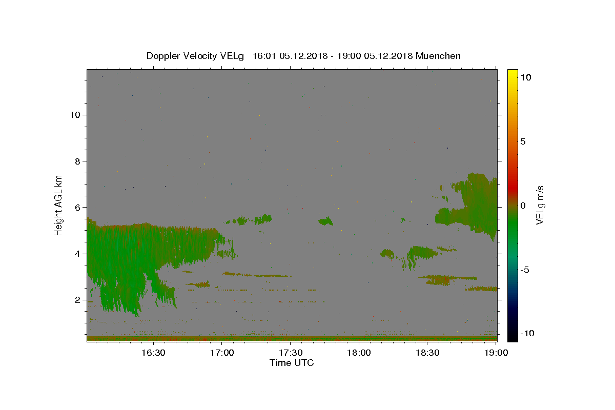Click the black bottom of the colorbar
This screenshot has height=410, width=615.
(512, 333)
